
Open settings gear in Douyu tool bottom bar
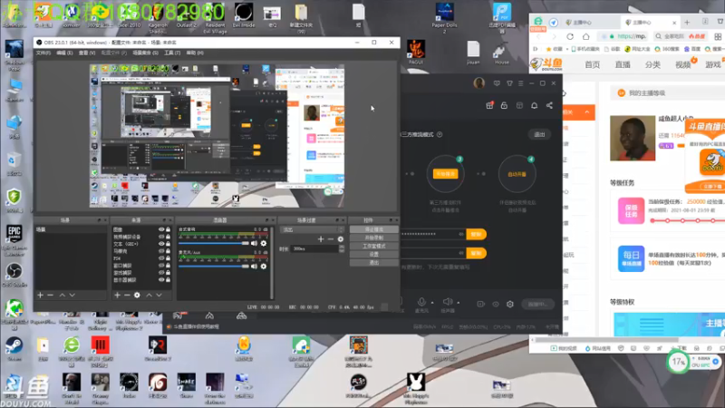click(510, 304)
